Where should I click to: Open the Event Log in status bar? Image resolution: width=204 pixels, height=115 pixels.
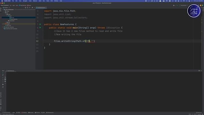pyautogui.click(x=199, y=112)
